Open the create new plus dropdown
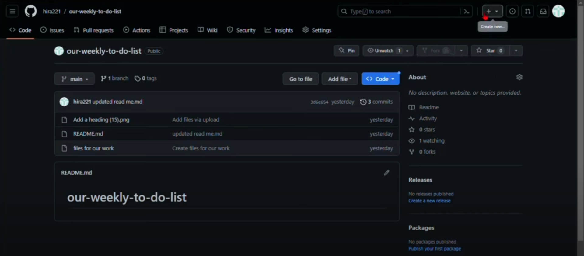The image size is (584, 256). (x=492, y=12)
